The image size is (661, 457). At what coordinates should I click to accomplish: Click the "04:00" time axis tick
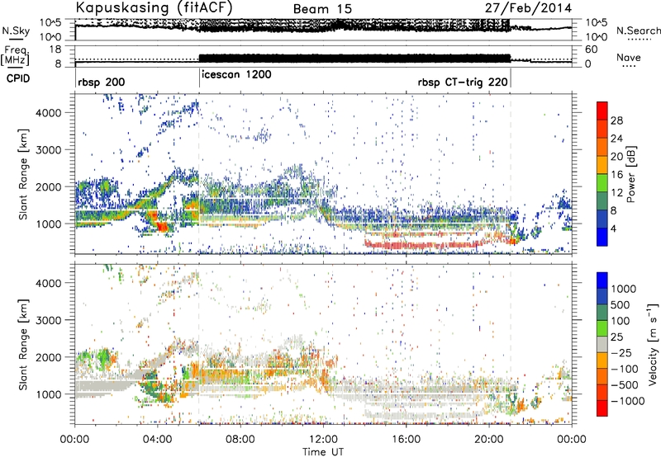tap(157, 440)
